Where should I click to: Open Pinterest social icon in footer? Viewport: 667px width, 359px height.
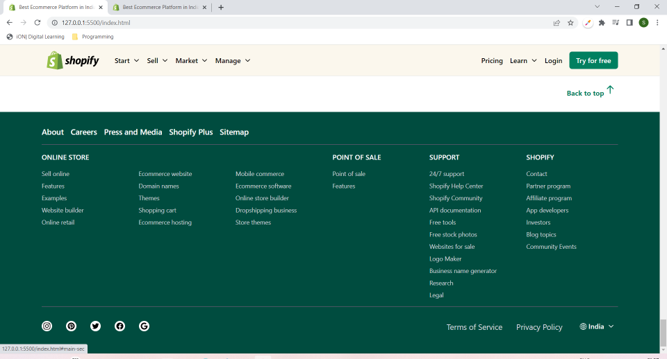pyautogui.click(x=71, y=326)
